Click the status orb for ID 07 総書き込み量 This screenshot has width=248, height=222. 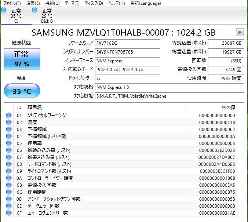point(9,157)
